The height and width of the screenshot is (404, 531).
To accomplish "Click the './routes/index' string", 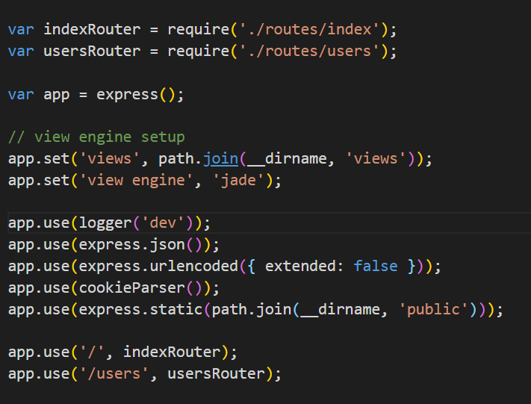I will click(x=309, y=29).
